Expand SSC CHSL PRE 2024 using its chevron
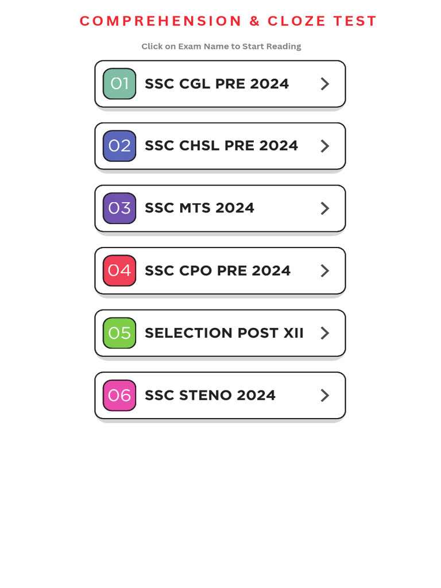The image size is (441, 588). [325, 146]
